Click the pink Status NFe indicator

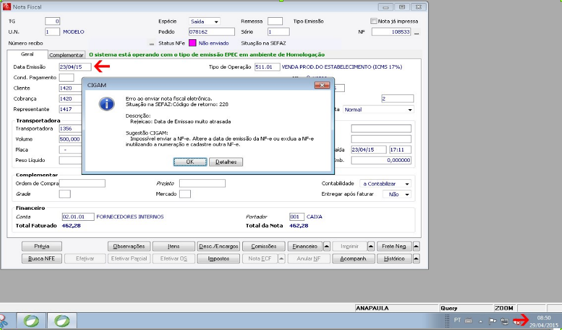(193, 43)
